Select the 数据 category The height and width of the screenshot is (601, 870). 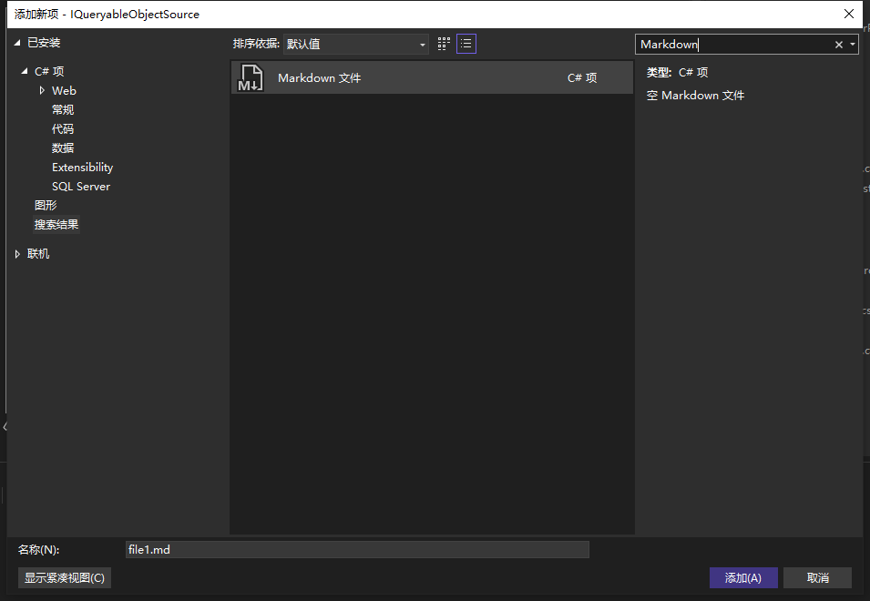pos(63,148)
